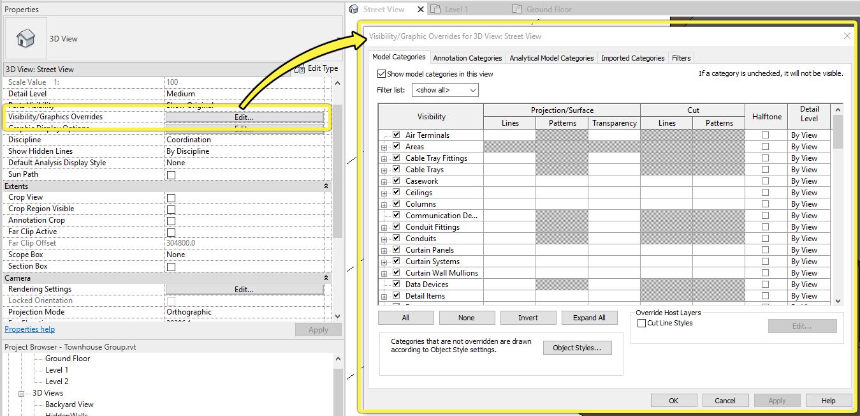Click the Street View icon on its view tab
This screenshot has height=416, width=860.
tap(354, 9)
